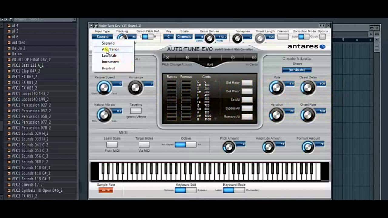The image size is (388, 218).
Task: Click the file icon beside 'Uo Uo 2'
Action: pos(9,48)
